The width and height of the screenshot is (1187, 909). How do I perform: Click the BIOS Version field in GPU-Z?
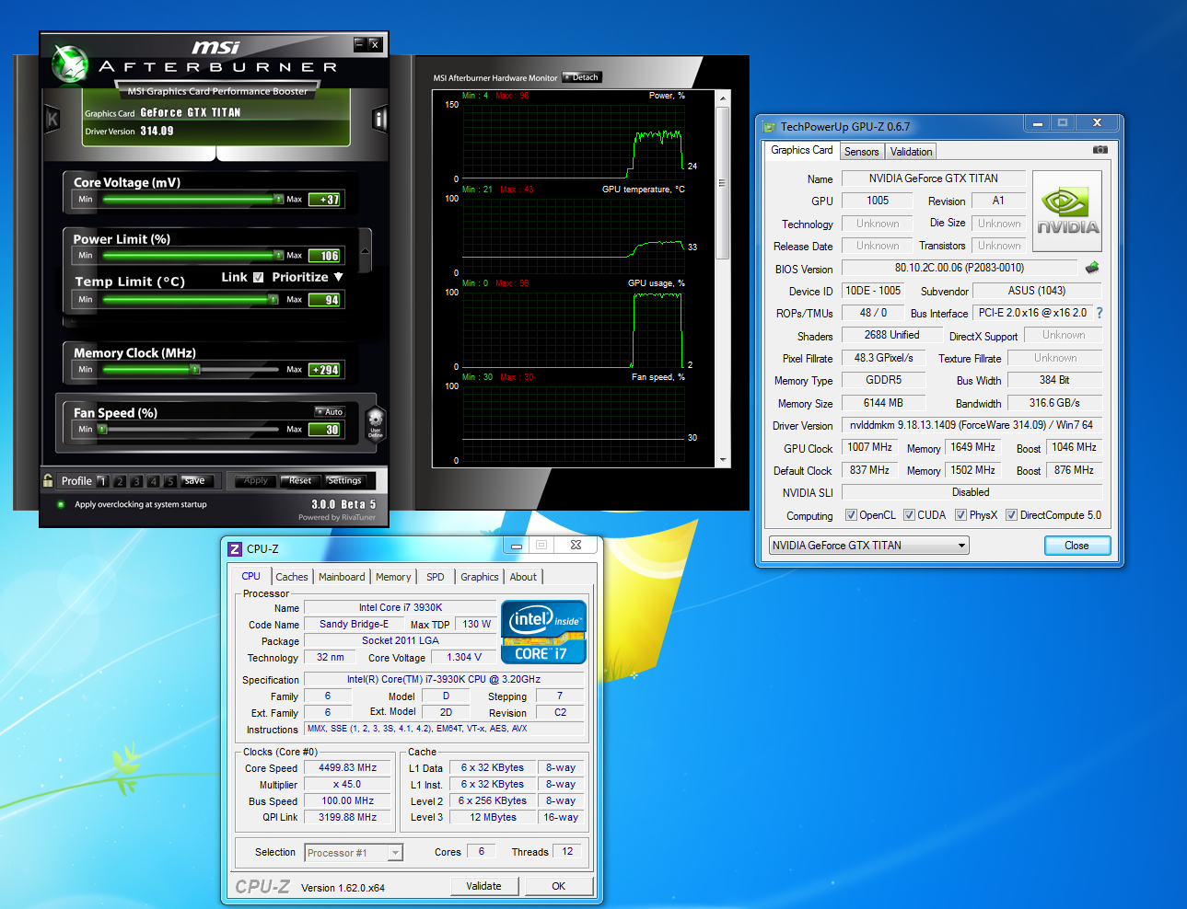pyautogui.click(x=960, y=268)
